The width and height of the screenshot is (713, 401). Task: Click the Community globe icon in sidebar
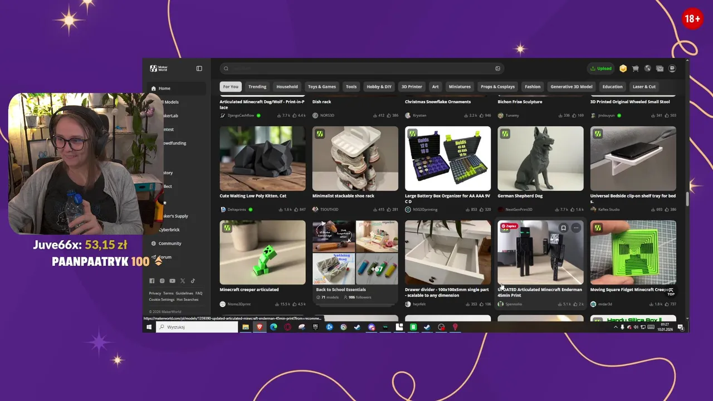(153, 243)
